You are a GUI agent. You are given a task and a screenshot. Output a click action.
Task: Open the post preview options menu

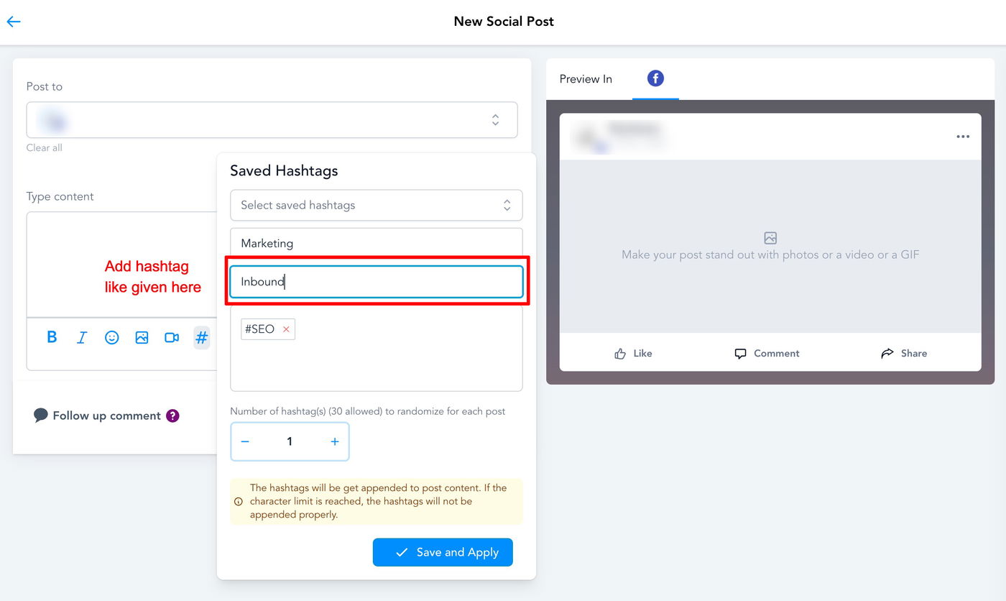[963, 137]
